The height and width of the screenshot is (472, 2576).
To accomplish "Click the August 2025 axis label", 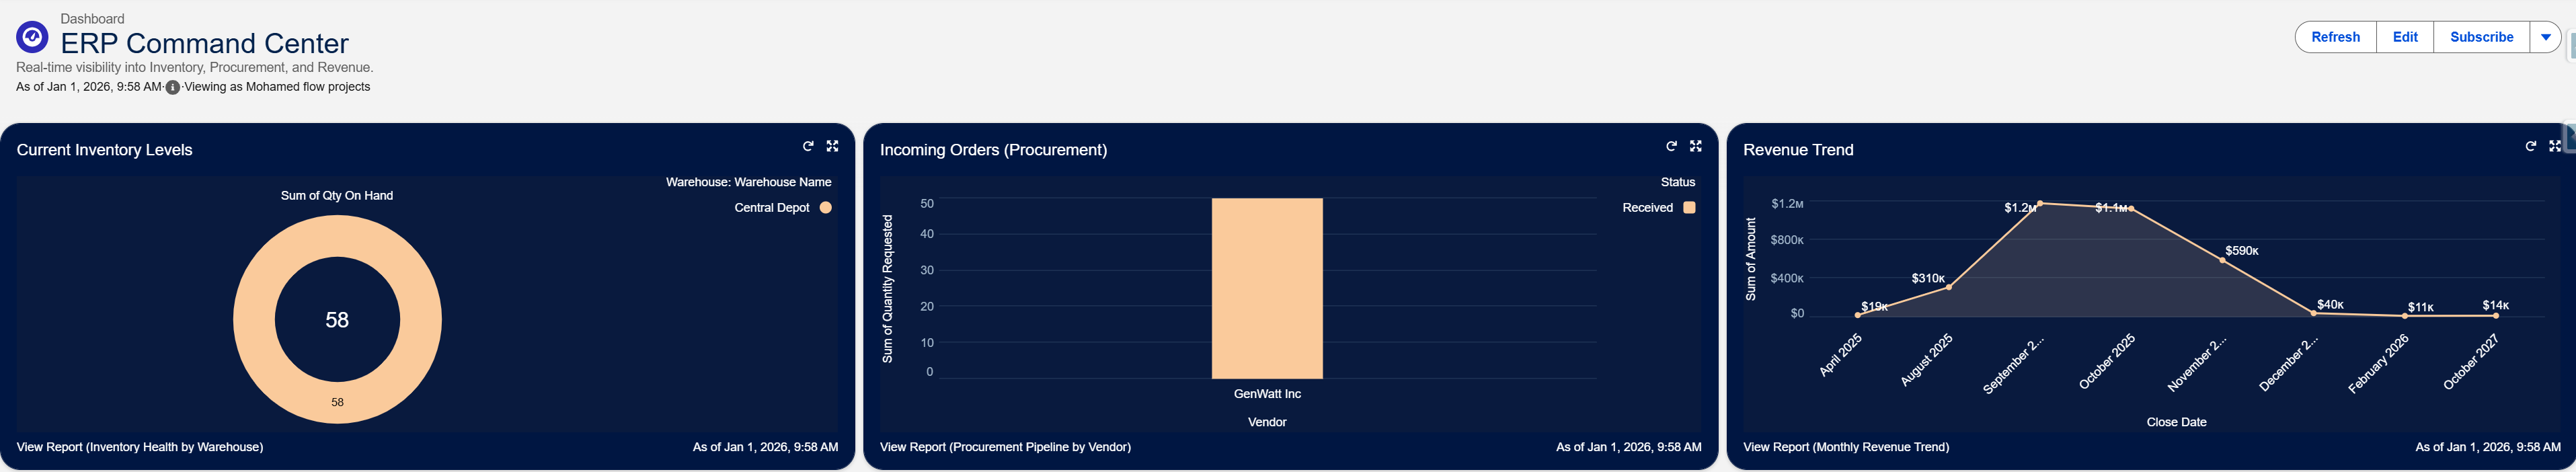I will click(1926, 360).
